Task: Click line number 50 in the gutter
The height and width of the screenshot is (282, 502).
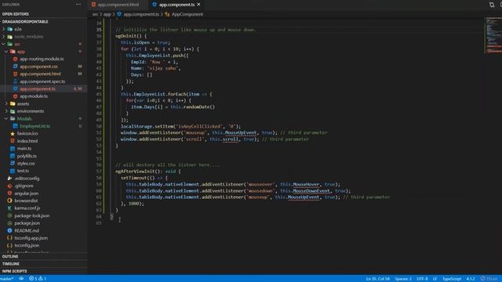Action: tap(99, 127)
